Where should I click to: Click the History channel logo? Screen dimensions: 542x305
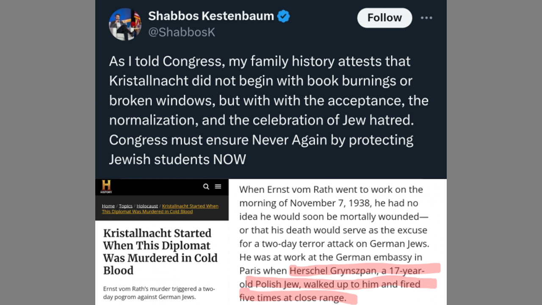tap(106, 186)
